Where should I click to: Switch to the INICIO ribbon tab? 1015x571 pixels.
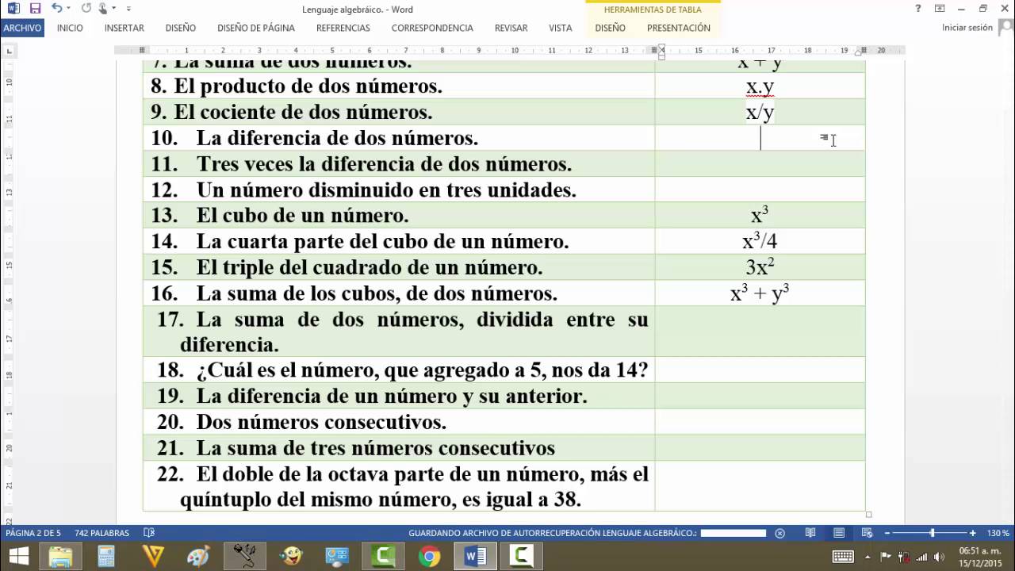[70, 28]
